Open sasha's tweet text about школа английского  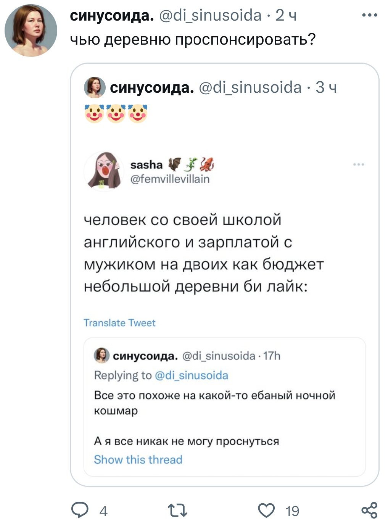pyautogui.click(x=203, y=253)
